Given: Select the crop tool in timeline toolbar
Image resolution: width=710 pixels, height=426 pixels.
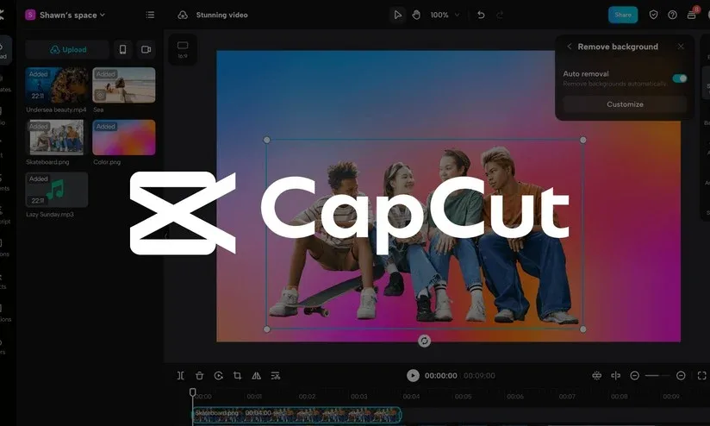Looking at the screenshot, I should click(x=237, y=376).
